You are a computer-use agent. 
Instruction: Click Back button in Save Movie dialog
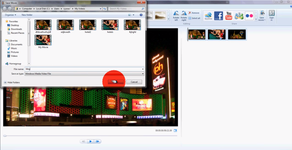(x=4, y=8)
